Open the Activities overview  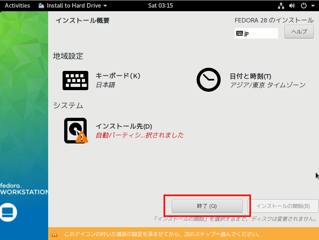point(17,6)
